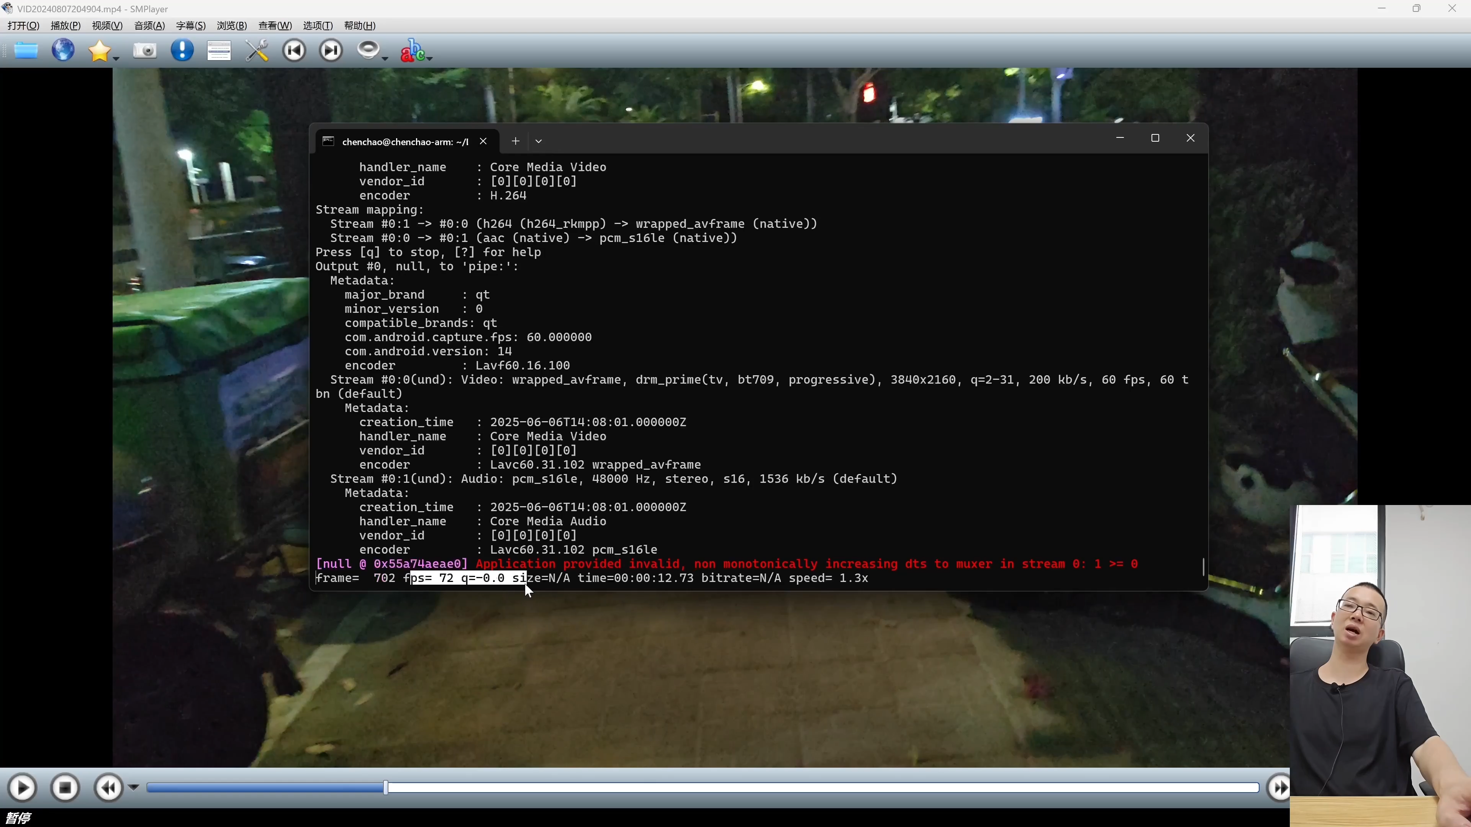Open preferences with the tools icon
The image size is (1471, 827).
pos(257,51)
